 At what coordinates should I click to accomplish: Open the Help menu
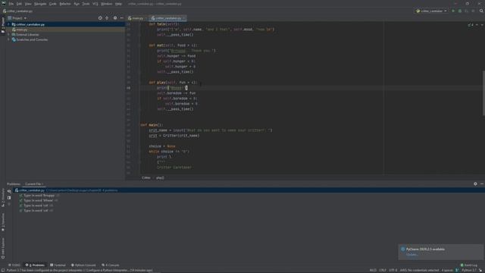point(118,4)
